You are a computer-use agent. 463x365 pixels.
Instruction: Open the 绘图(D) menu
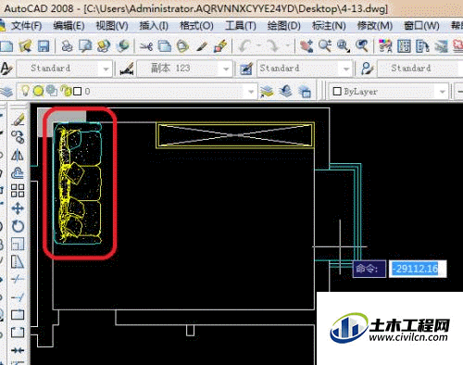click(284, 26)
